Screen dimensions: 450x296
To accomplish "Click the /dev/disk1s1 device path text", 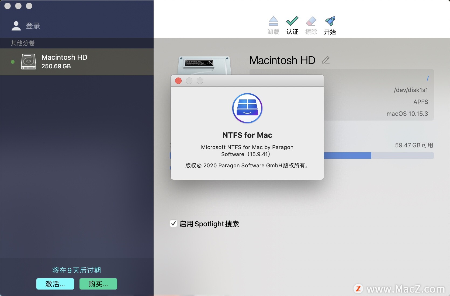I will (x=411, y=90).
